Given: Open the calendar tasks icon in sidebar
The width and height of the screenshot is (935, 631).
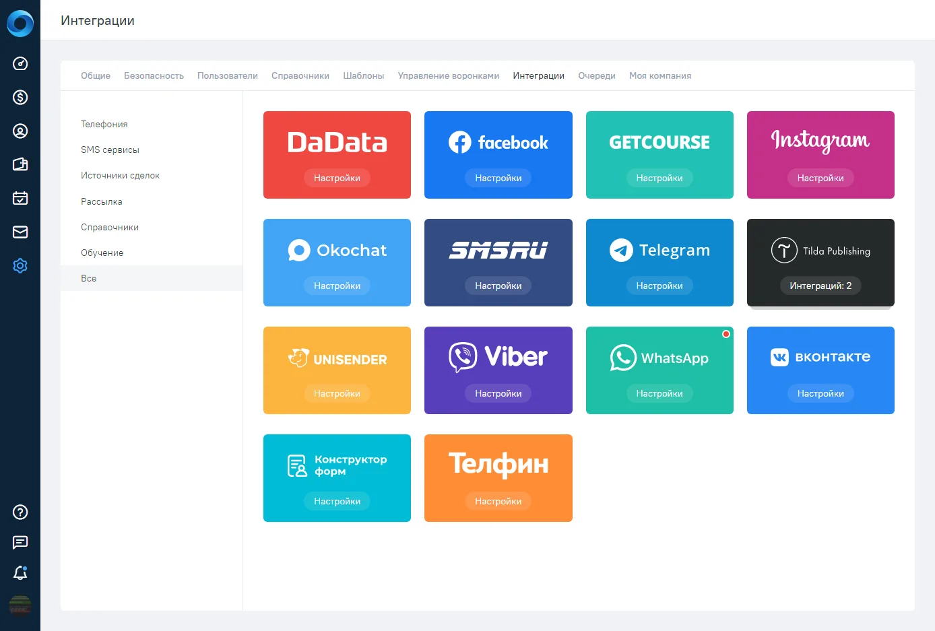Looking at the screenshot, I should (x=20, y=199).
